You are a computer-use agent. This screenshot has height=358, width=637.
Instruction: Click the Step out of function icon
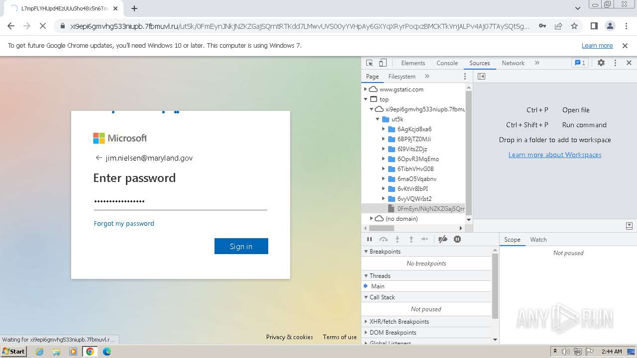(x=411, y=240)
